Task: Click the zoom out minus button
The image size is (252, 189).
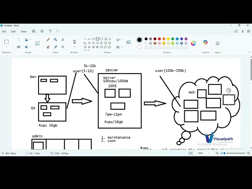Action: coord(217,153)
